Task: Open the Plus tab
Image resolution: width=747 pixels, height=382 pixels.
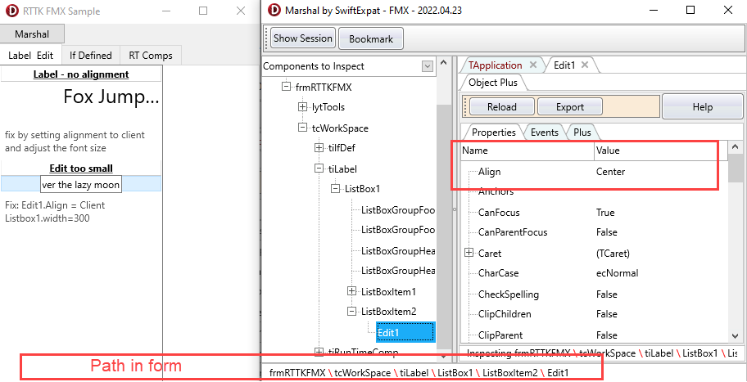Action: click(x=582, y=133)
